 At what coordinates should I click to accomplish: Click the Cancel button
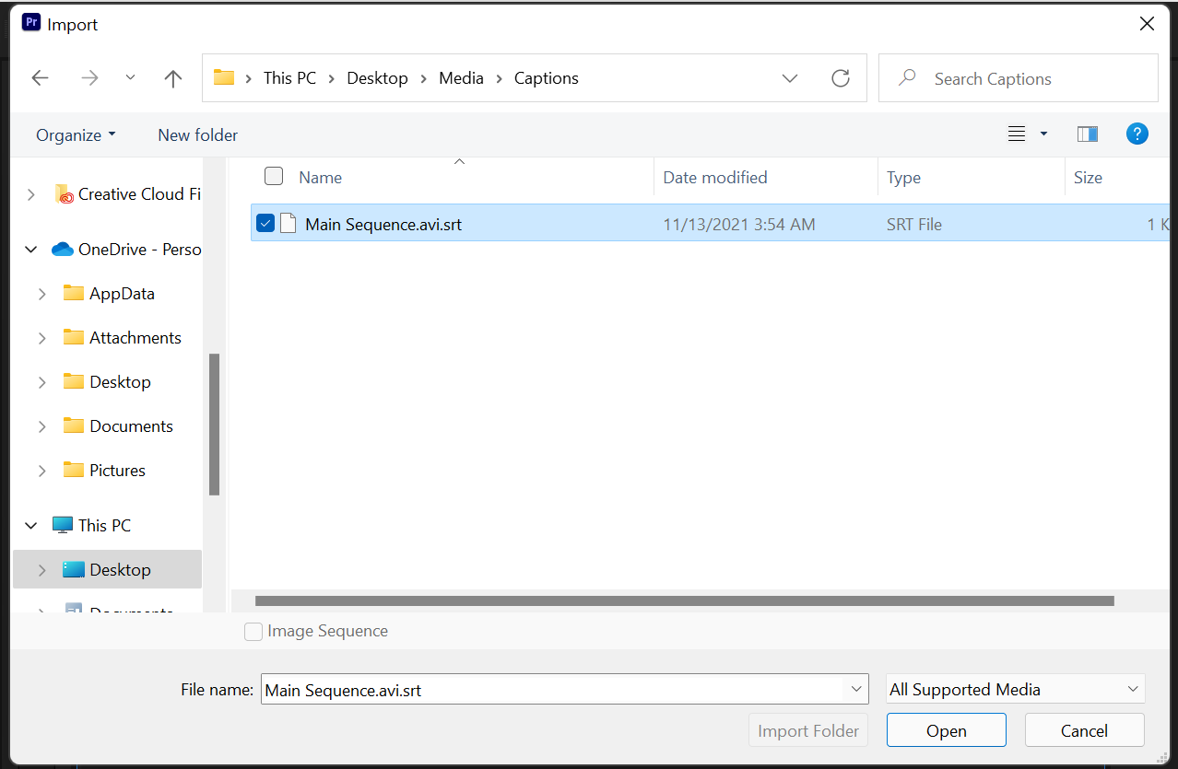click(1084, 730)
